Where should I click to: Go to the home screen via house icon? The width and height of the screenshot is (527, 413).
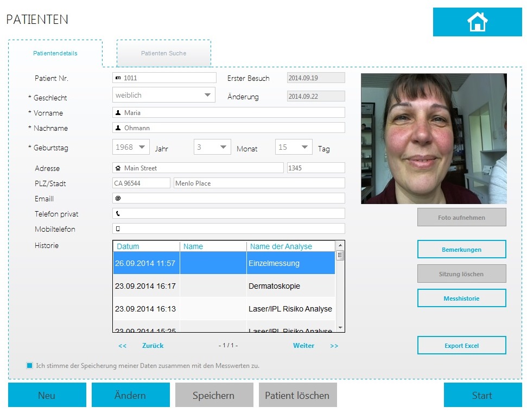[x=477, y=22]
